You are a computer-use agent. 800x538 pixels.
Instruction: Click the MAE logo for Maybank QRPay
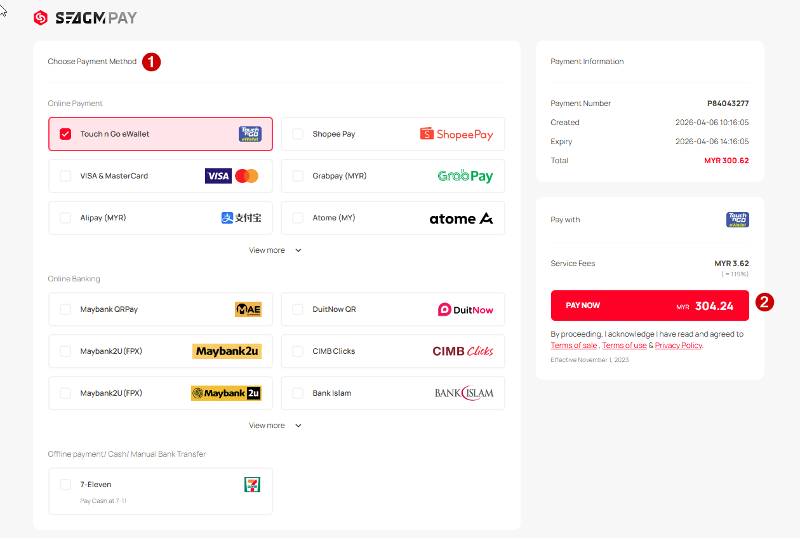pos(248,309)
